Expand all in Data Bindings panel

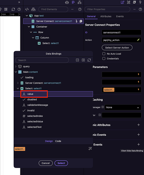(83, 60)
